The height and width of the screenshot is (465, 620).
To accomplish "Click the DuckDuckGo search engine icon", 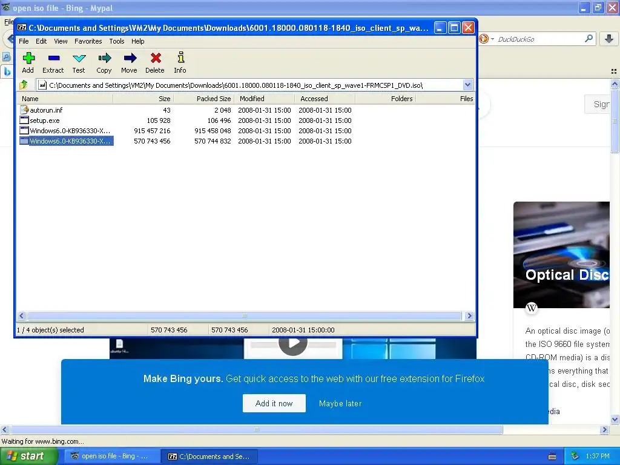I will [484, 39].
